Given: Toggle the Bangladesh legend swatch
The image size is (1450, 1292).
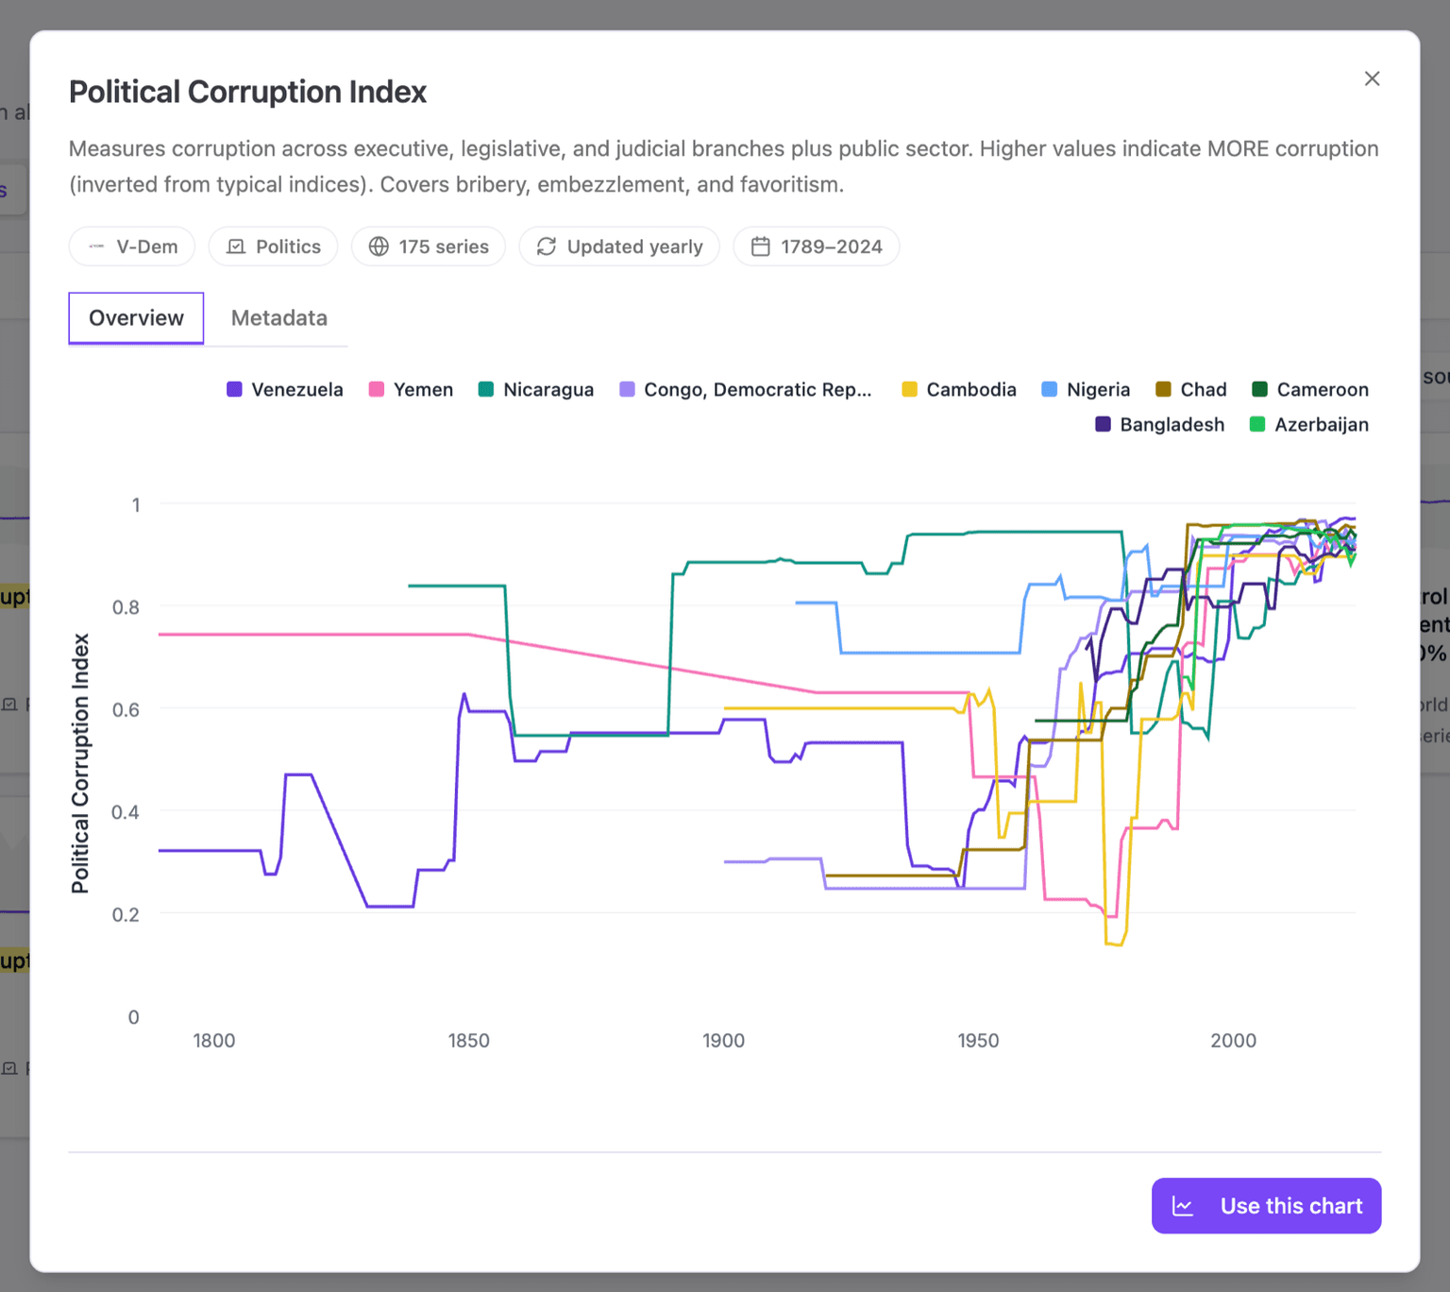Looking at the screenshot, I should click(x=1103, y=424).
